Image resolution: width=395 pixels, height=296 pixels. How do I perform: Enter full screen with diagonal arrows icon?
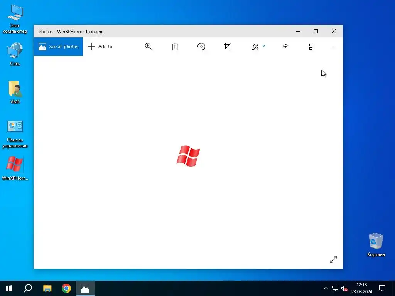click(x=333, y=259)
